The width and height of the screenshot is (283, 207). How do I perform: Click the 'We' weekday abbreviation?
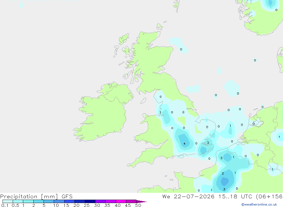pos(166,196)
